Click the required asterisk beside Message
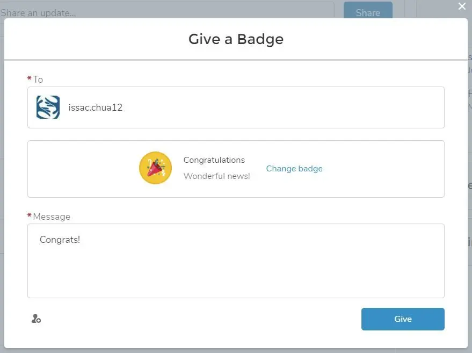The image size is (472, 353). pyautogui.click(x=29, y=215)
